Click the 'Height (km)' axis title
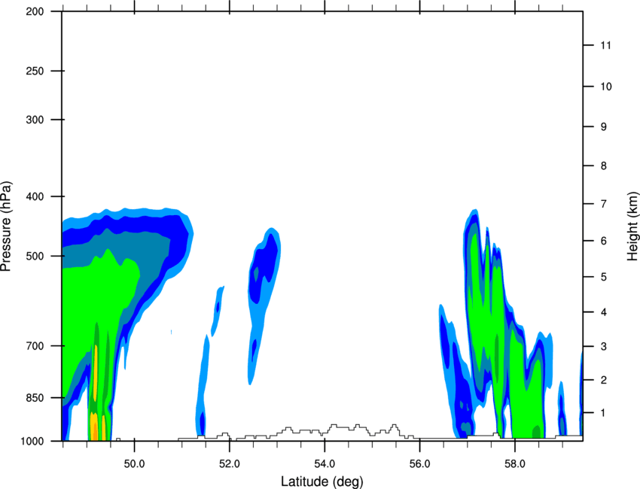 pos(633,226)
